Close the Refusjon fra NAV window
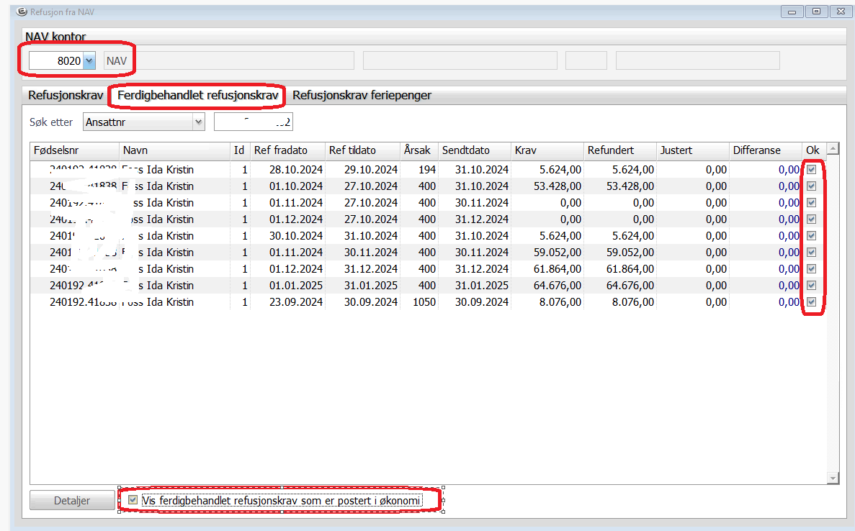The image size is (855, 531). 841,12
